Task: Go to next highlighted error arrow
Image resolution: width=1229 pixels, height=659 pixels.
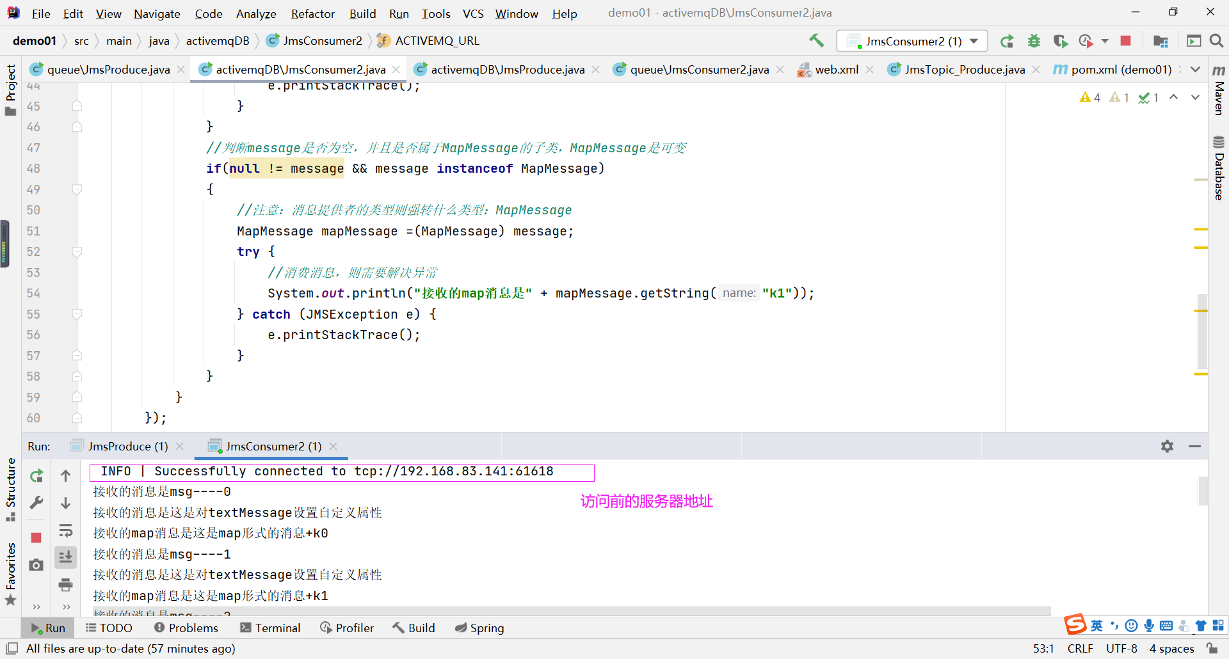Action: [x=1195, y=97]
